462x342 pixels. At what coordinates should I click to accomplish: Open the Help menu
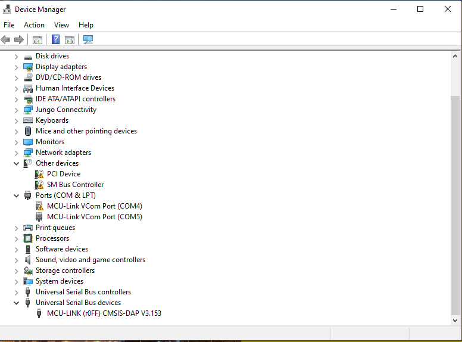coord(86,25)
